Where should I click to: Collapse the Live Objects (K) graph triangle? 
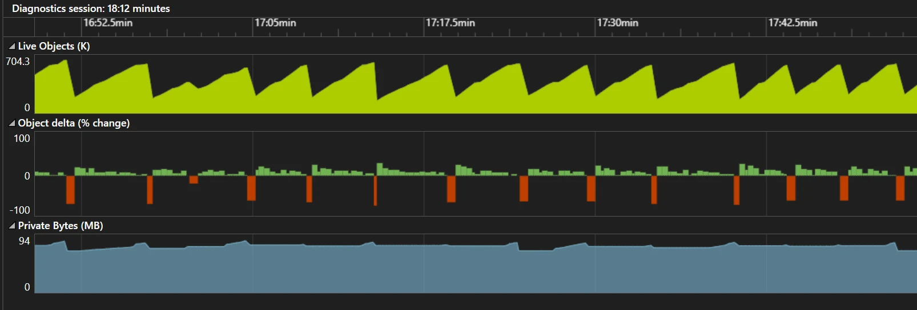(x=11, y=46)
